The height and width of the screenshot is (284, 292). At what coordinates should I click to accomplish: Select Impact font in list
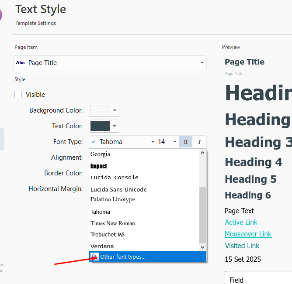pyautogui.click(x=99, y=166)
